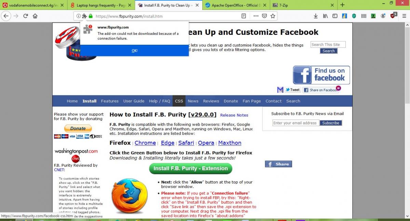The height and width of the screenshot is (221, 410).
Task: Go back with the browser back arrow
Action: coord(6,16)
